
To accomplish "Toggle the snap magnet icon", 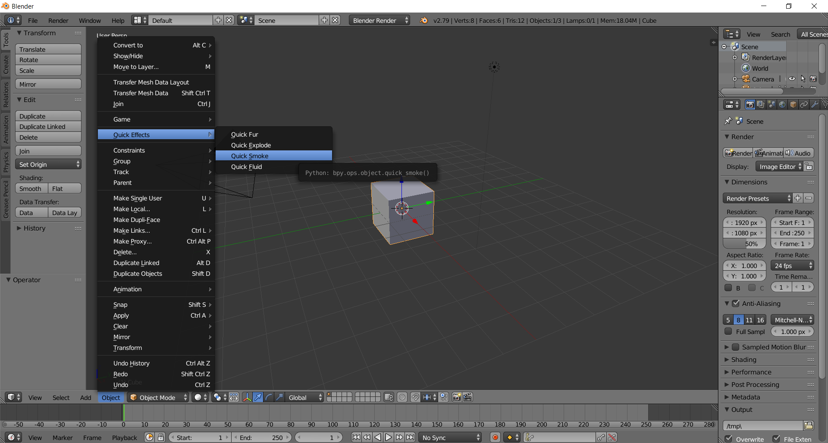I will 415,397.
